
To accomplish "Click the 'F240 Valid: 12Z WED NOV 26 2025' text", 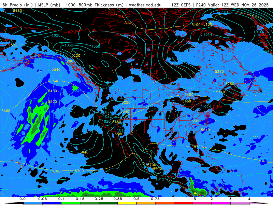I will click(232, 5).
